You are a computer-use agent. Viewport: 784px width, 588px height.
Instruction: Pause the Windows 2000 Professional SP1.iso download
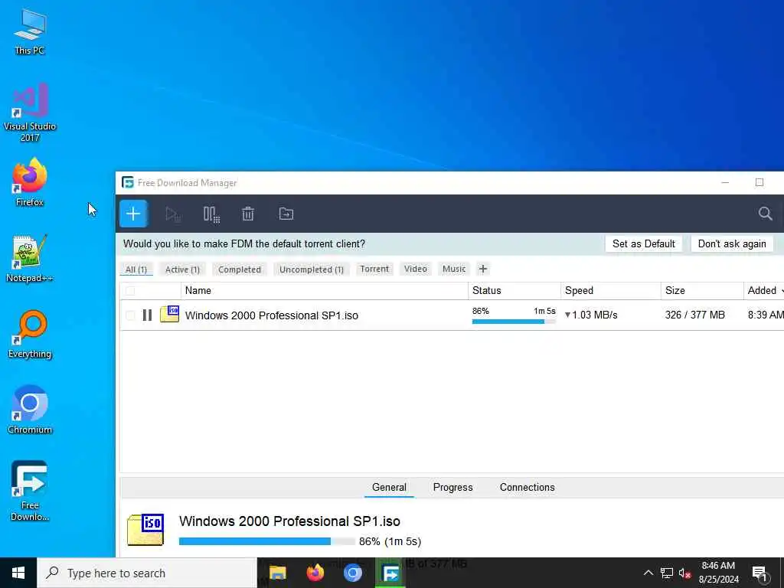147,315
